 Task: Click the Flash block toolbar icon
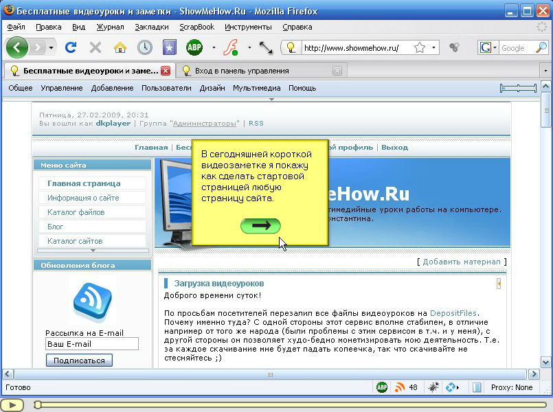click(231, 47)
